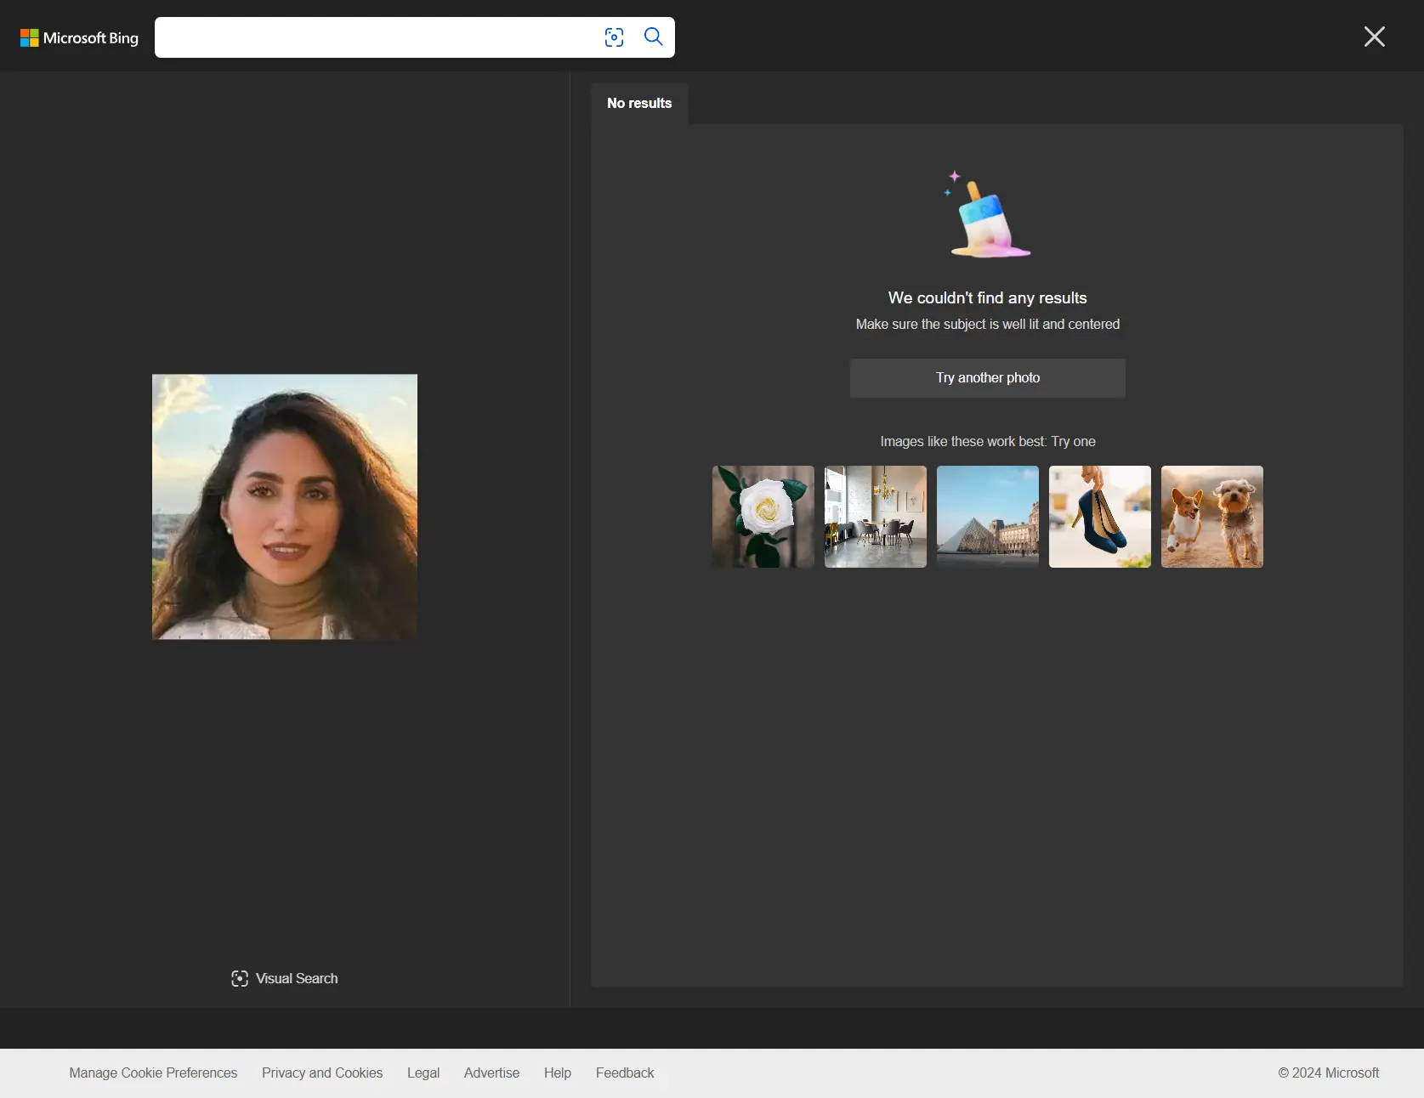Try the running dogs sample image
This screenshot has width=1424, height=1098.
tap(1211, 517)
